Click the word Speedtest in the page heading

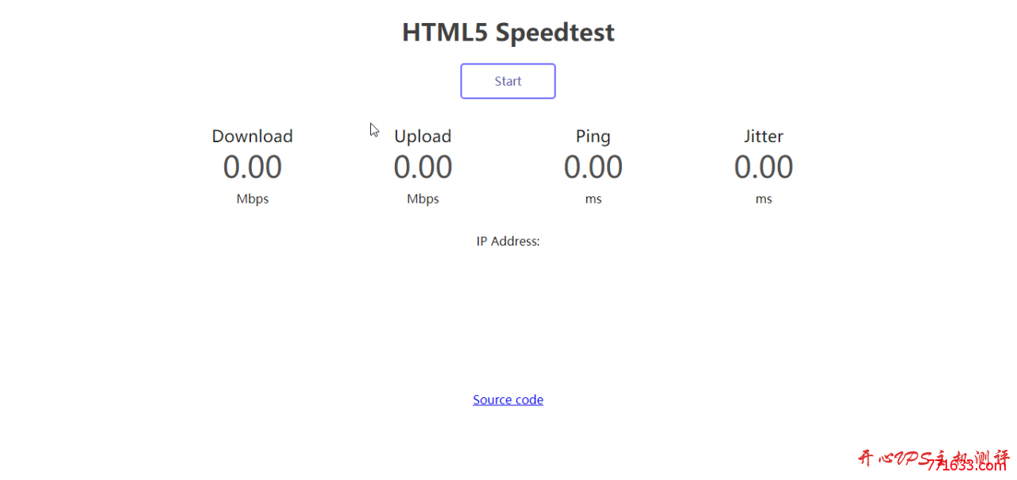[x=555, y=33]
